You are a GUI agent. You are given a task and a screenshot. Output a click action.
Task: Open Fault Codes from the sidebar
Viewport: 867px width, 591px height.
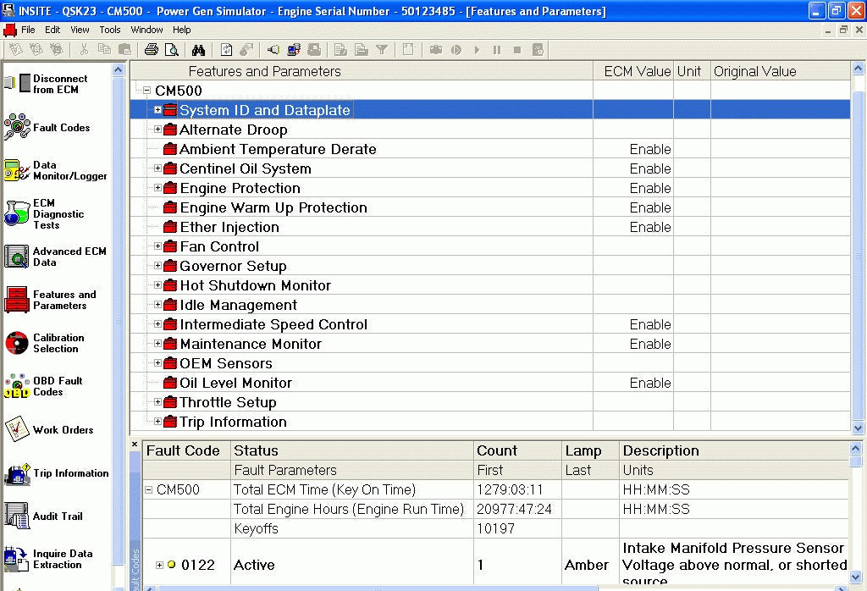point(17,128)
